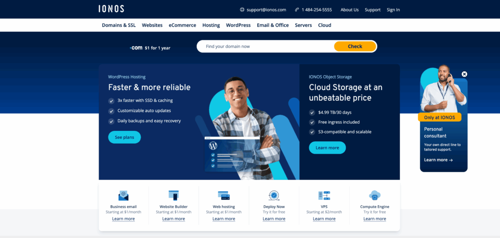Click checkmark icon beside $4.99 TB/30 days

(312, 112)
